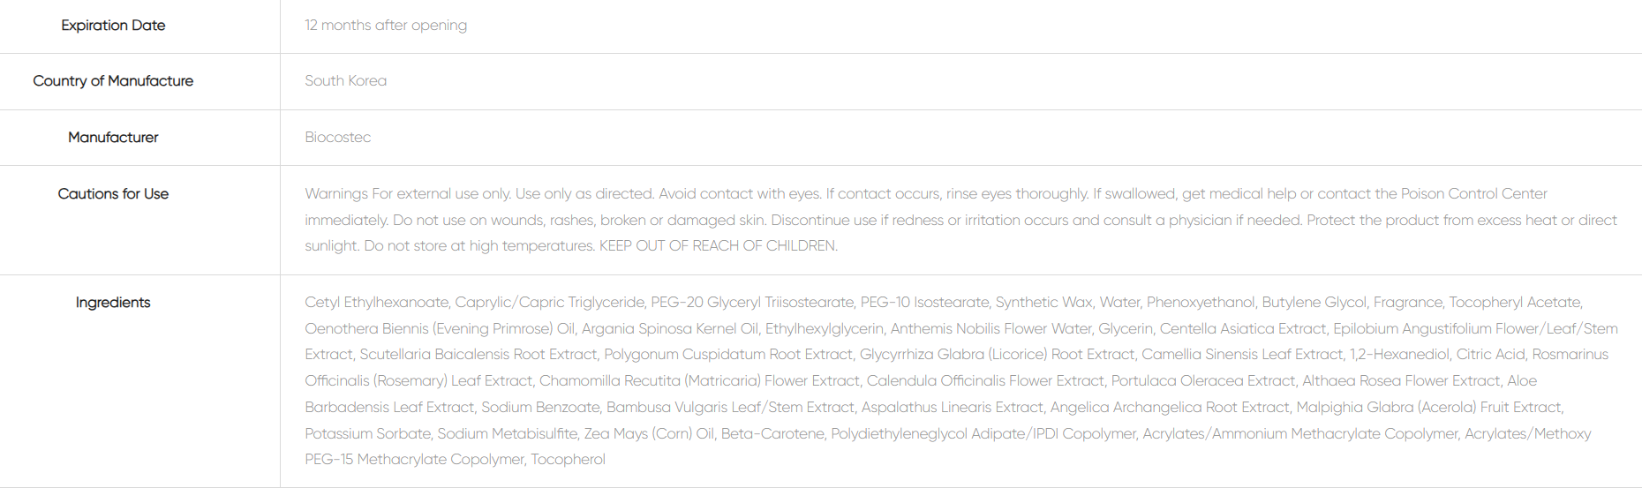Click the 'Warnings For external use only' sentence
The height and width of the screenshot is (488, 1642).
click(408, 194)
